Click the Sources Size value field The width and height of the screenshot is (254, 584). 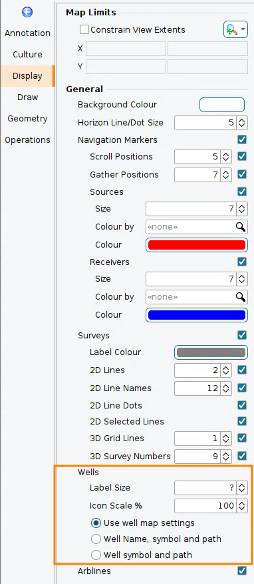191,209
